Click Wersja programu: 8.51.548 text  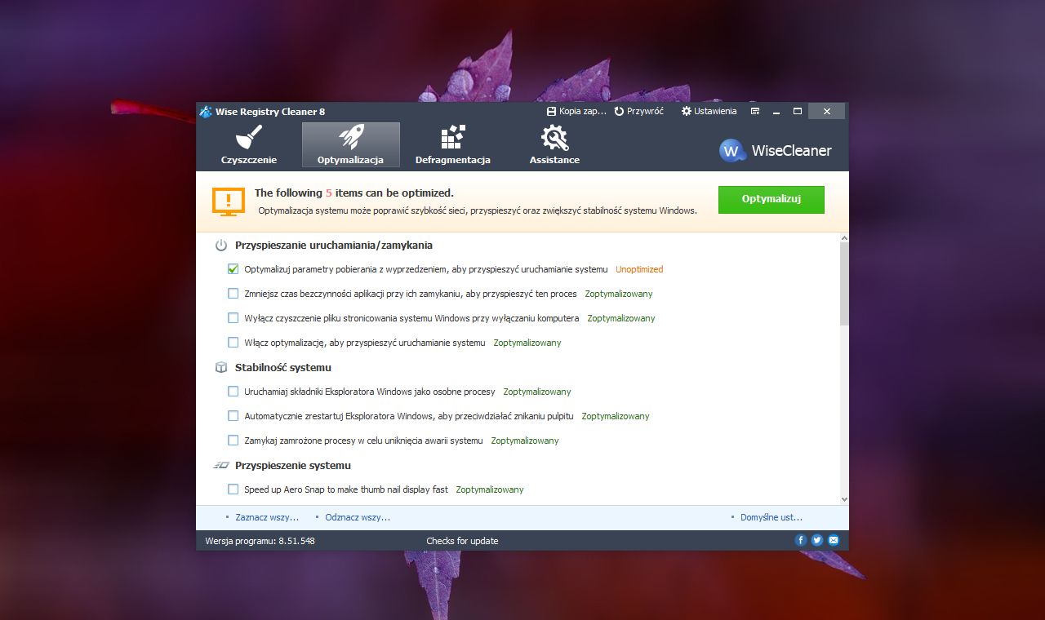tap(260, 541)
